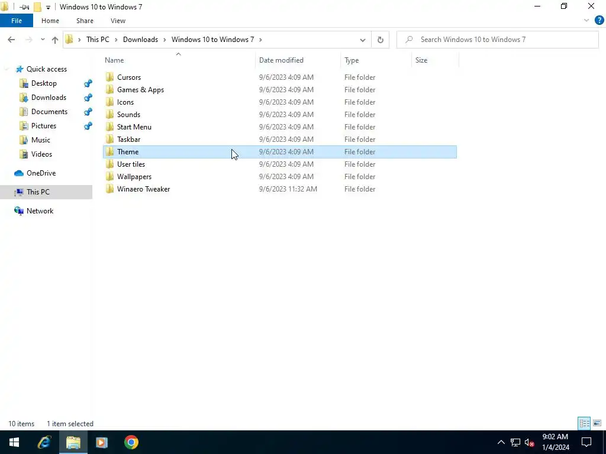Screen dimensions: 606x454
Task: Expand Windows 10 to Windows 7 breadcrumb chevron
Action: pyautogui.click(x=260, y=40)
